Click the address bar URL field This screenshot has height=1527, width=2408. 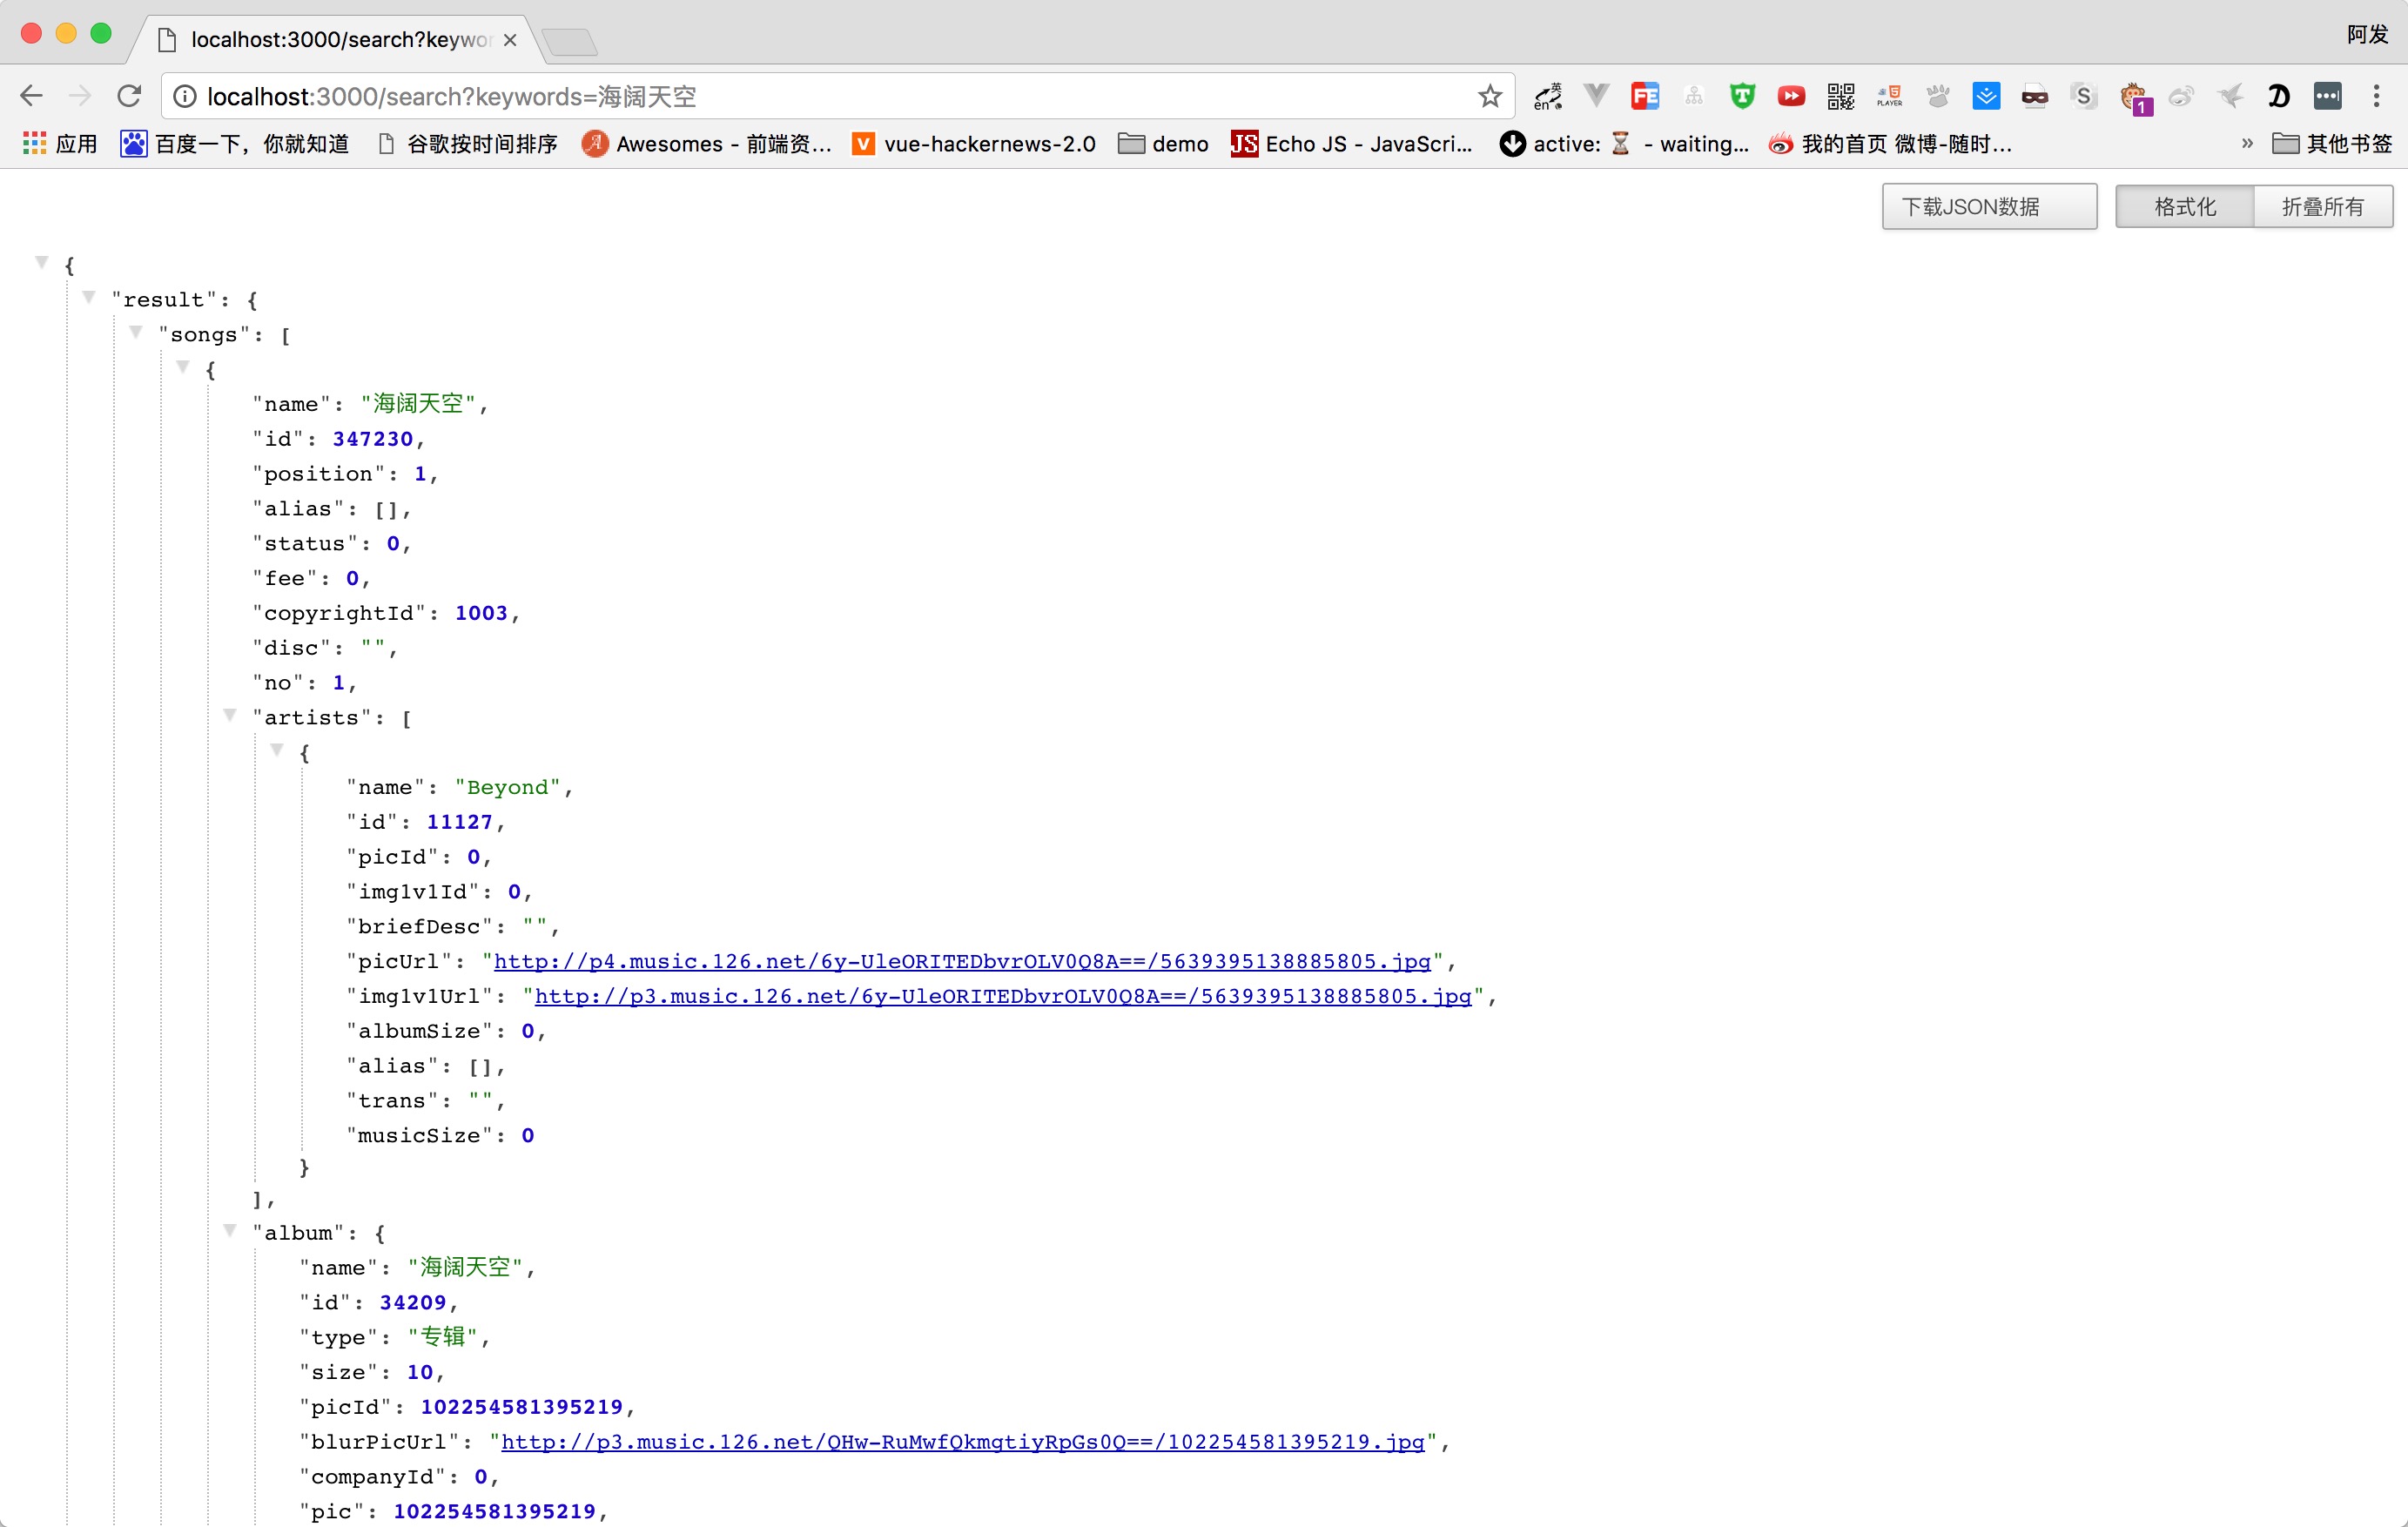point(800,96)
